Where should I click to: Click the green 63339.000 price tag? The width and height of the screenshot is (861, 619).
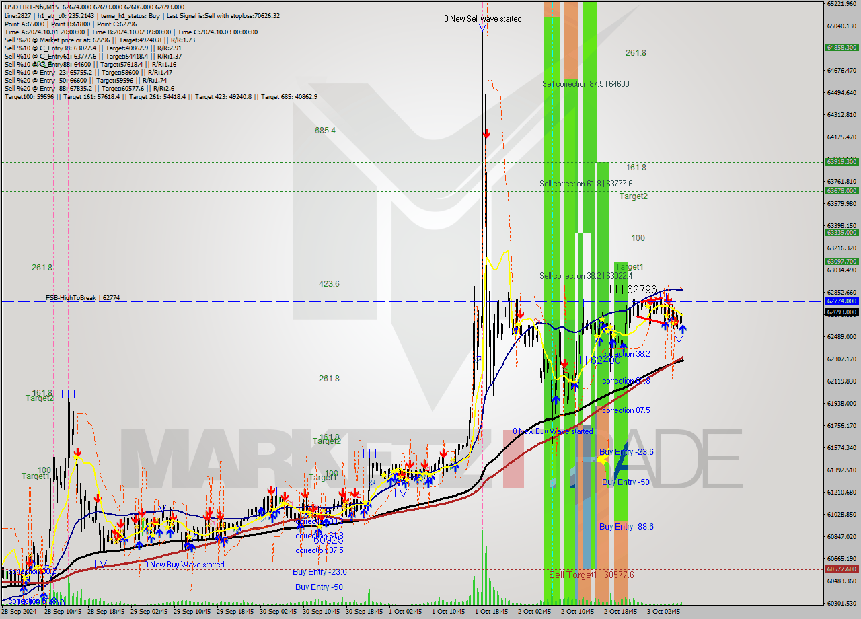pos(841,233)
